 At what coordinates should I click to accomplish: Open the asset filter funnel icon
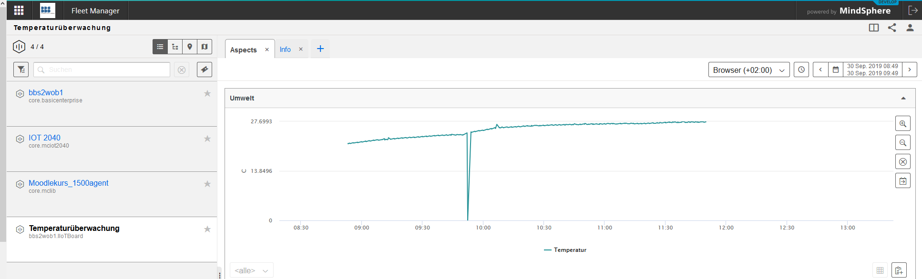coord(21,70)
